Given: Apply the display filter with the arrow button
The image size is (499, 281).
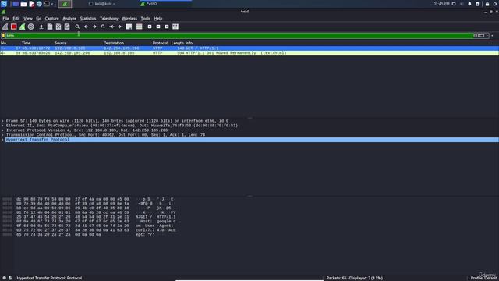Looking at the screenshot, I should pos(481,36).
